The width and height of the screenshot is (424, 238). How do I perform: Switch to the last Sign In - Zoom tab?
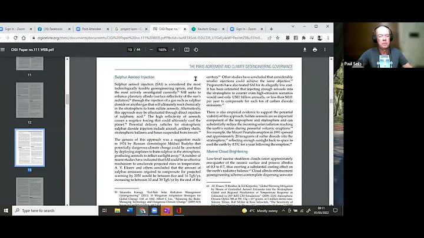[246, 29]
